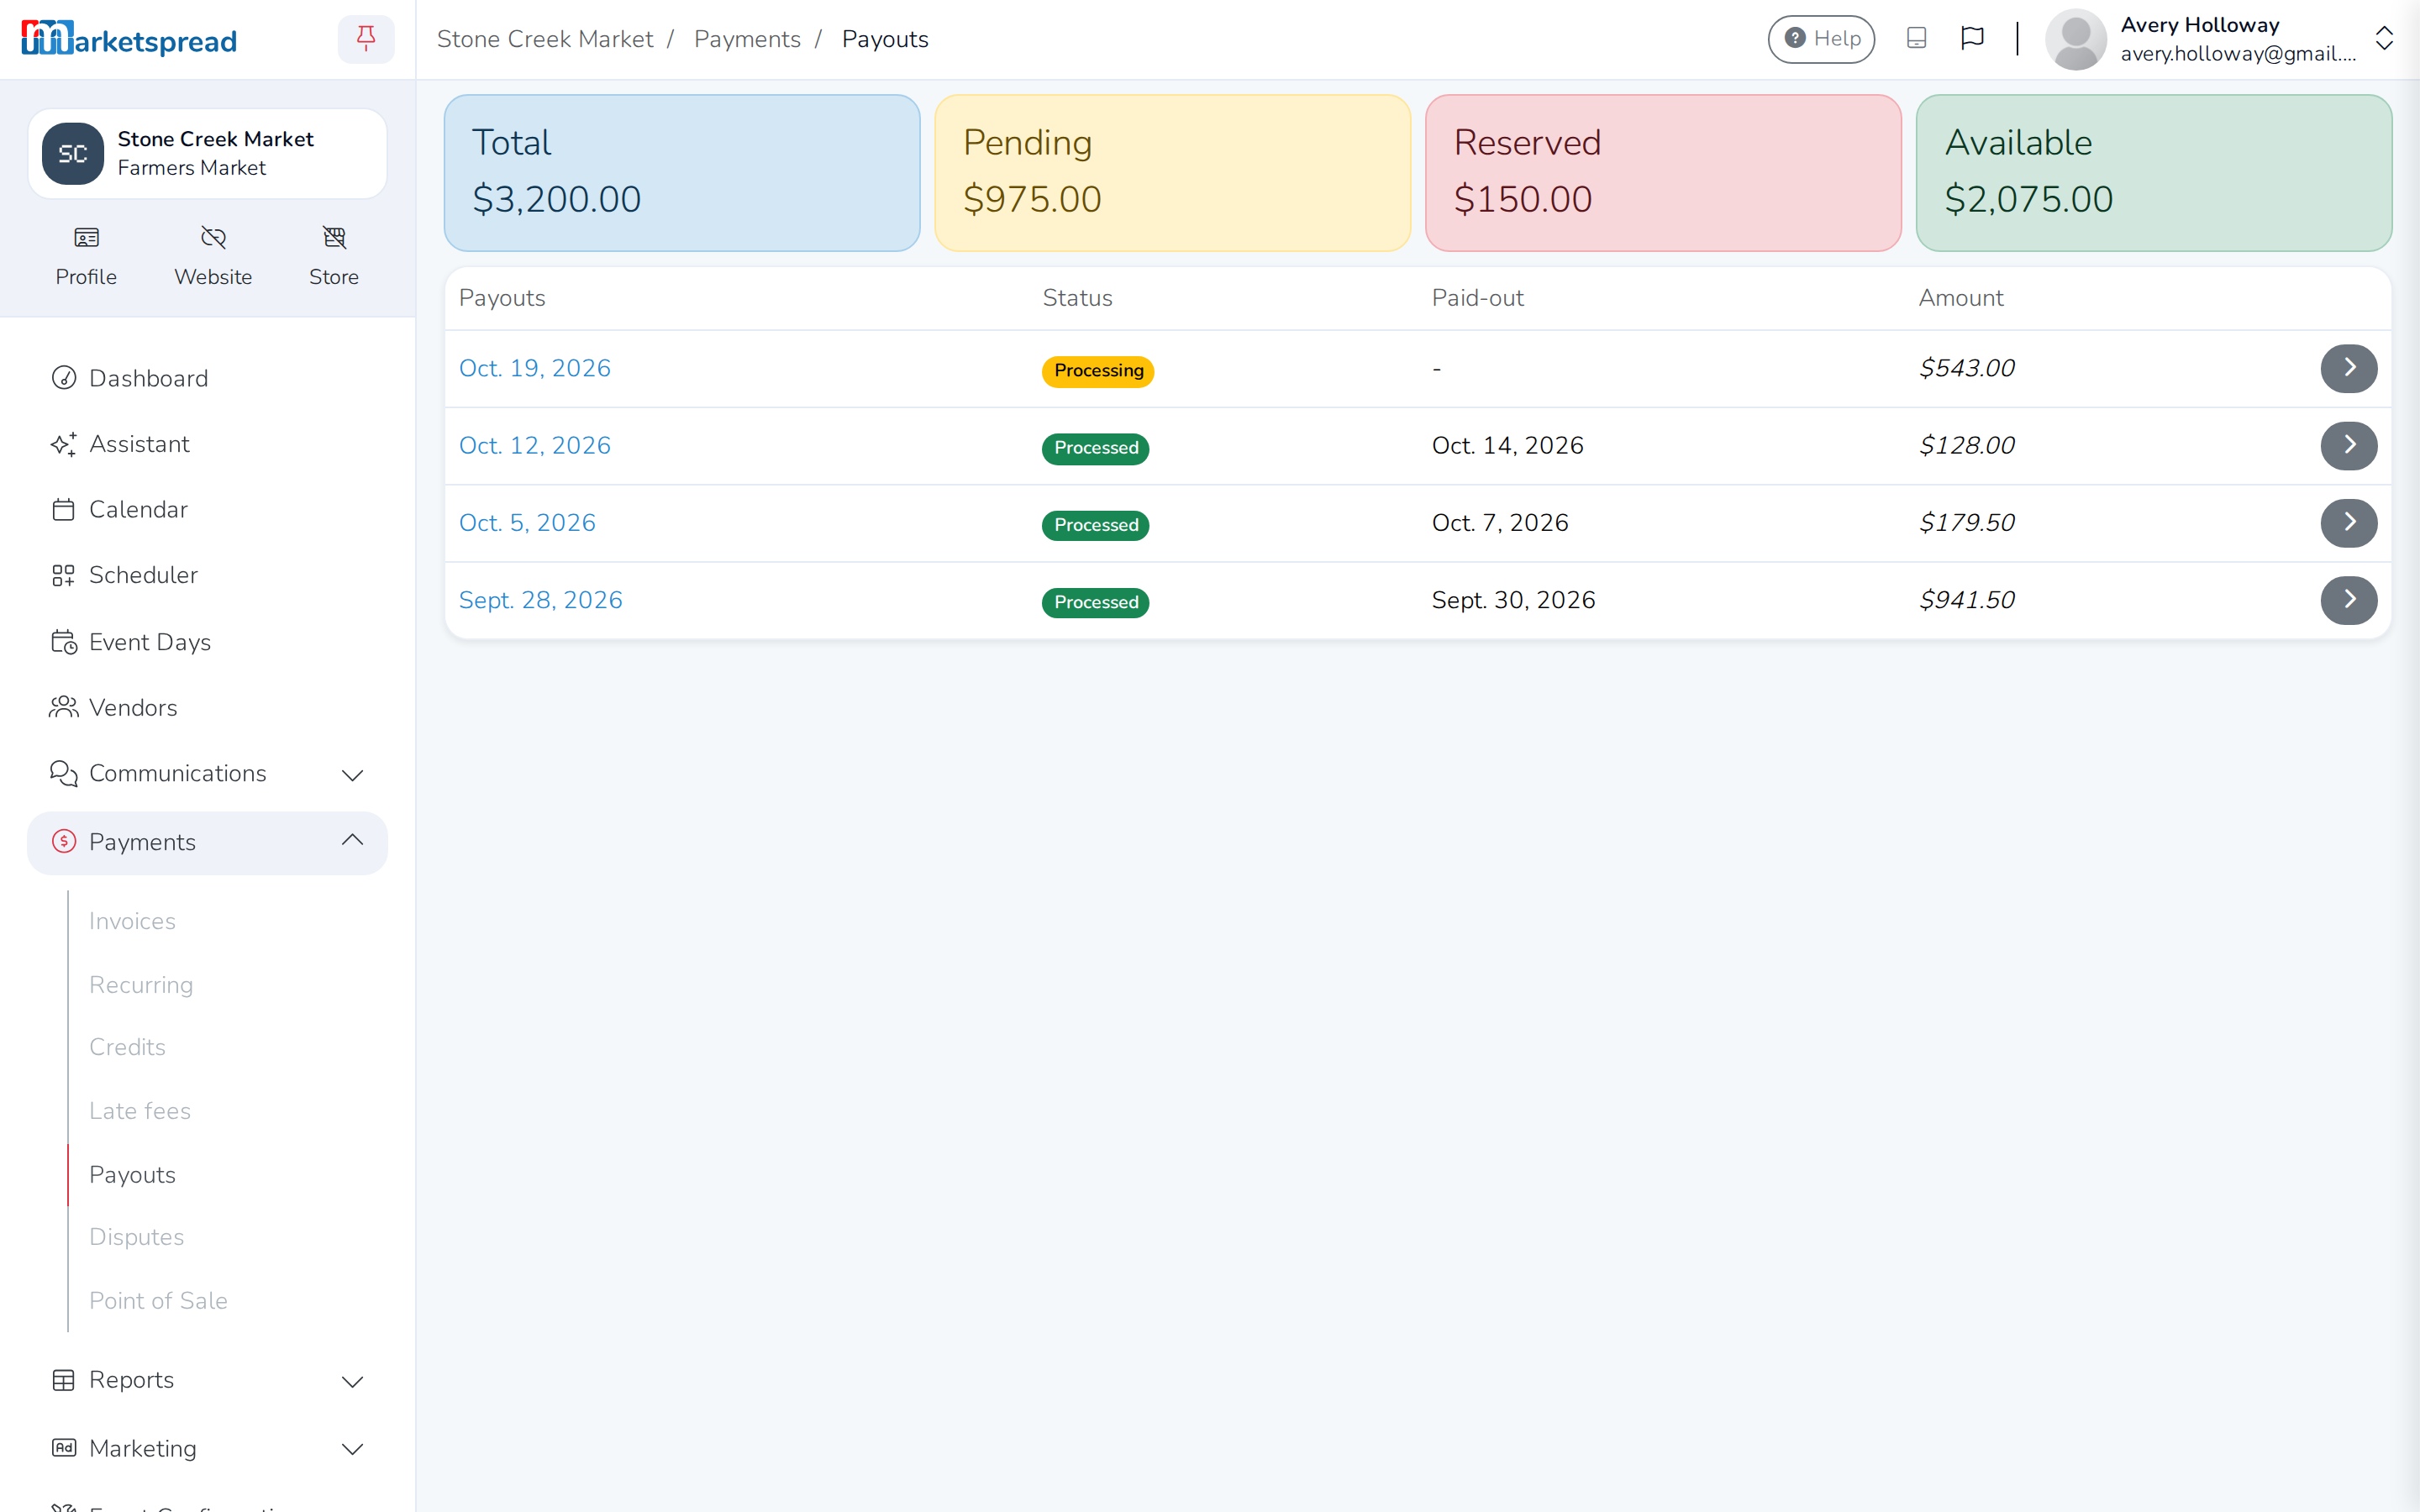Open the Oct. 12, 2026 payout link
Screen dimensions: 2420x1512
coord(534,445)
